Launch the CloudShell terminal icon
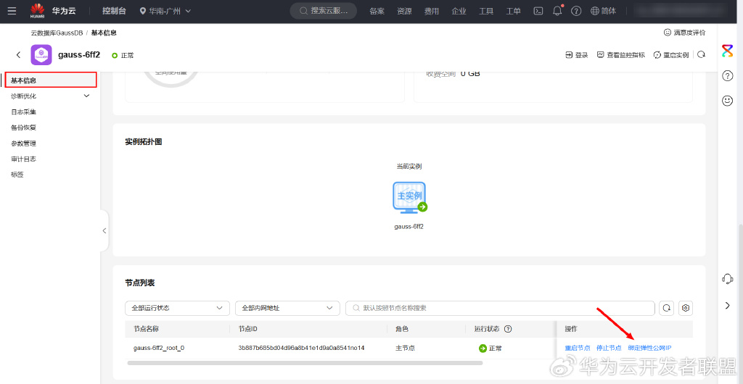 (x=538, y=12)
